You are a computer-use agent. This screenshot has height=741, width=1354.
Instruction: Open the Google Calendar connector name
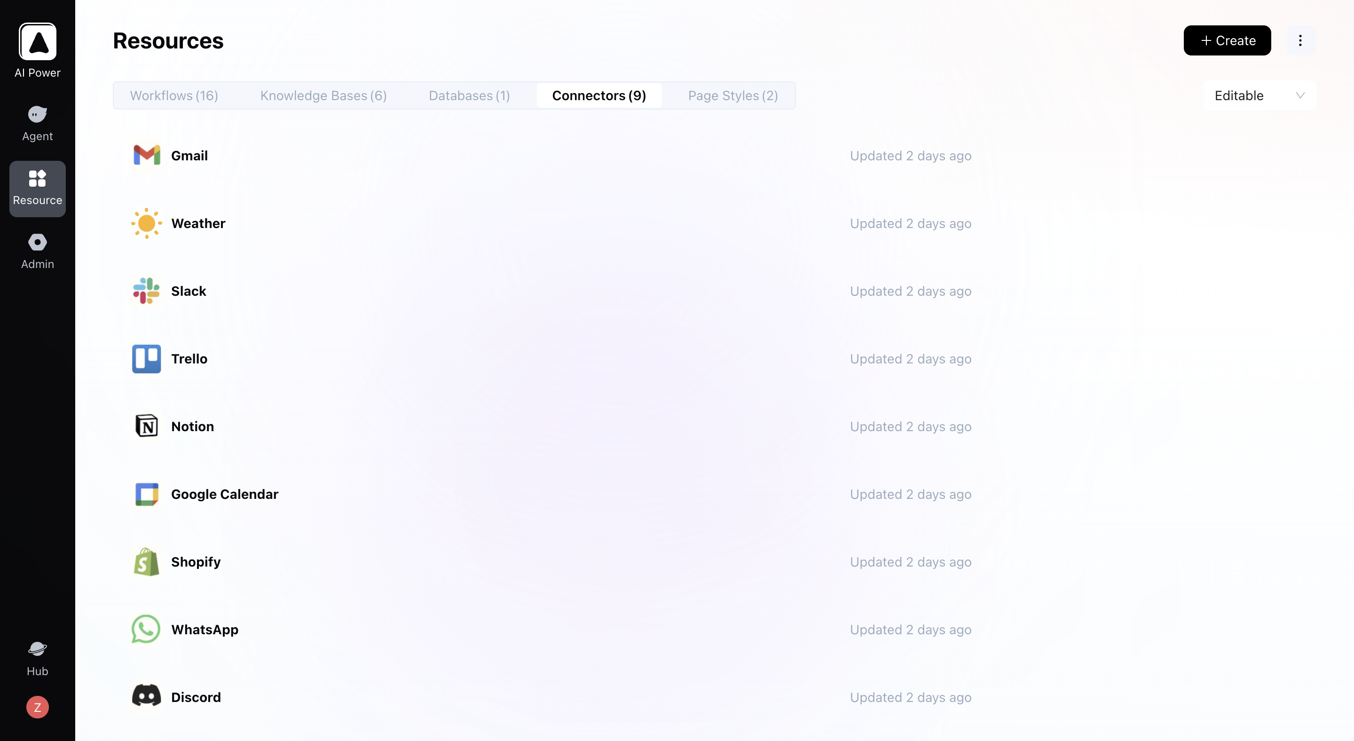coord(224,494)
